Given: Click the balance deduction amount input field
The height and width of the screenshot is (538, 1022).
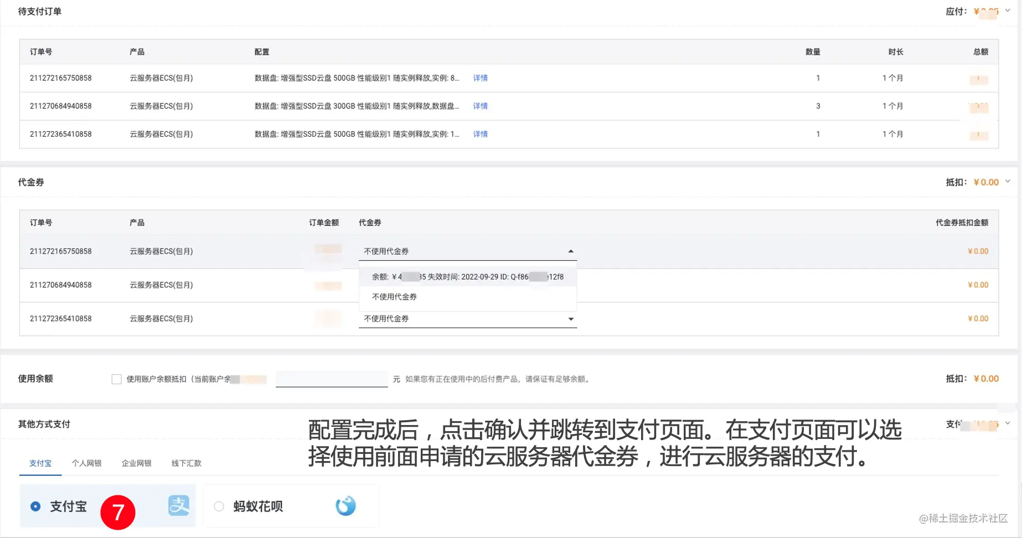Looking at the screenshot, I should (332, 379).
